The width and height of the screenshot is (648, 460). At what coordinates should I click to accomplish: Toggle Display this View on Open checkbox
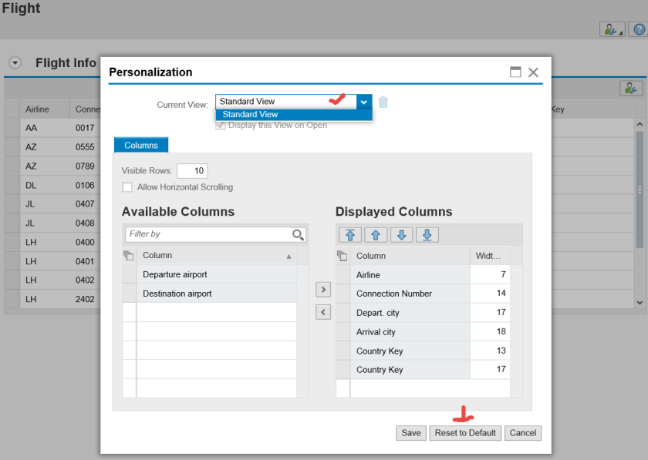(x=221, y=126)
